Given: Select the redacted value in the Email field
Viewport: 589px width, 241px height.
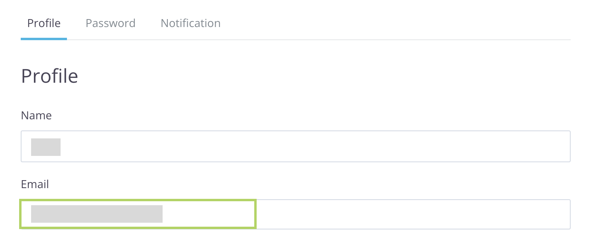Looking at the screenshot, I should 97,214.
